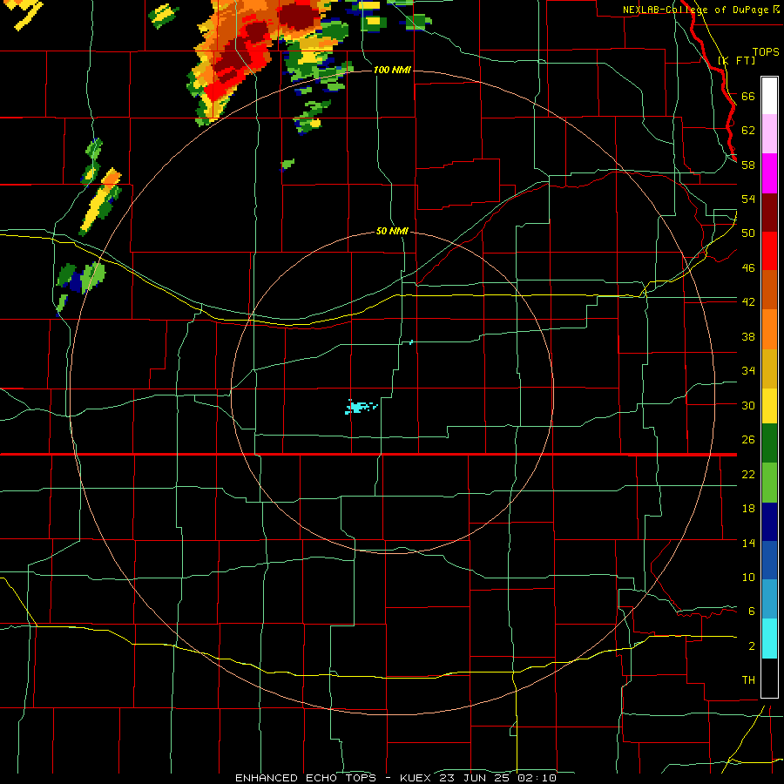Click the black TH legend swatch
This screenshot has height=784, width=784.
[769, 678]
